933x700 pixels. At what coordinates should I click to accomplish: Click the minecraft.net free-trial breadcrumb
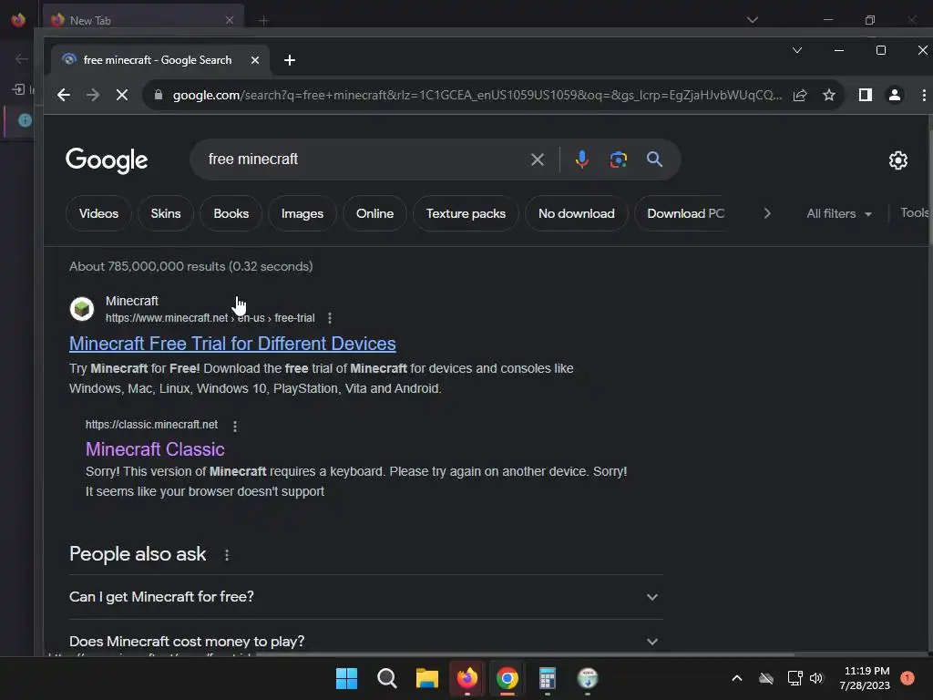click(210, 318)
